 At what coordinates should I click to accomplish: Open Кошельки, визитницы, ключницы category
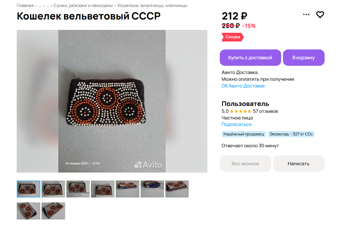pyautogui.click(x=152, y=5)
